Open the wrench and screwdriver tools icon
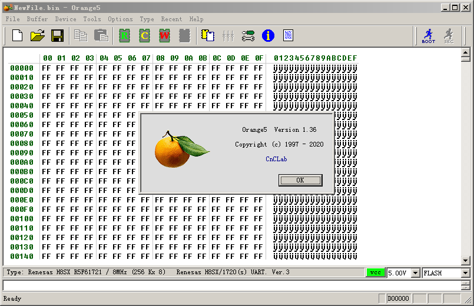The height and width of the screenshot is (306, 474). (248, 36)
